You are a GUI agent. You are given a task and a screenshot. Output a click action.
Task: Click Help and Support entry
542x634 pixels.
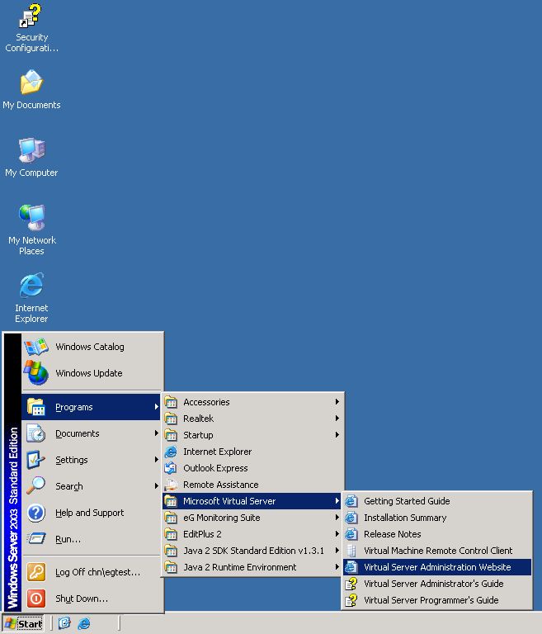(x=90, y=513)
